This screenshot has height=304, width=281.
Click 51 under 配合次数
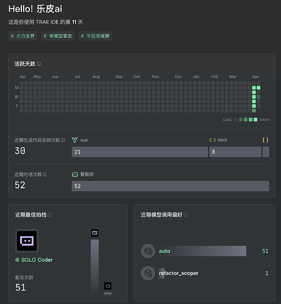[21, 288]
